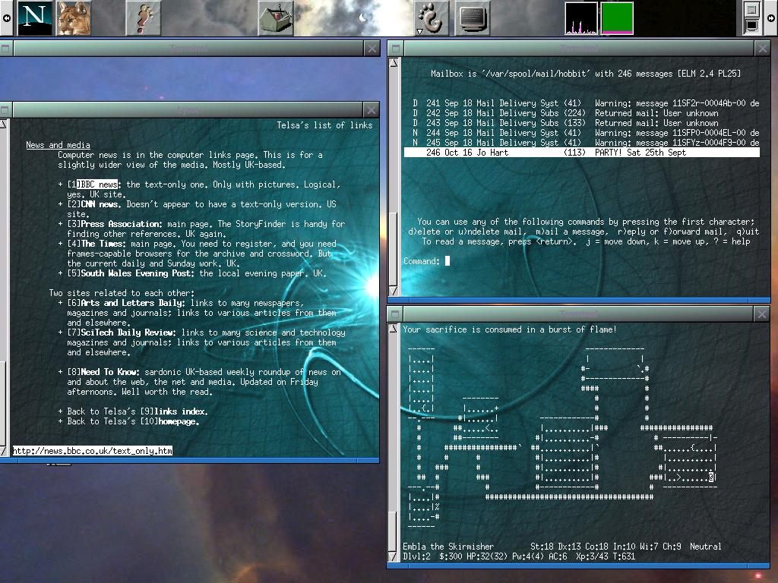The image size is (778, 583).
Task: Open the Press Association link
Action: (x=121, y=224)
